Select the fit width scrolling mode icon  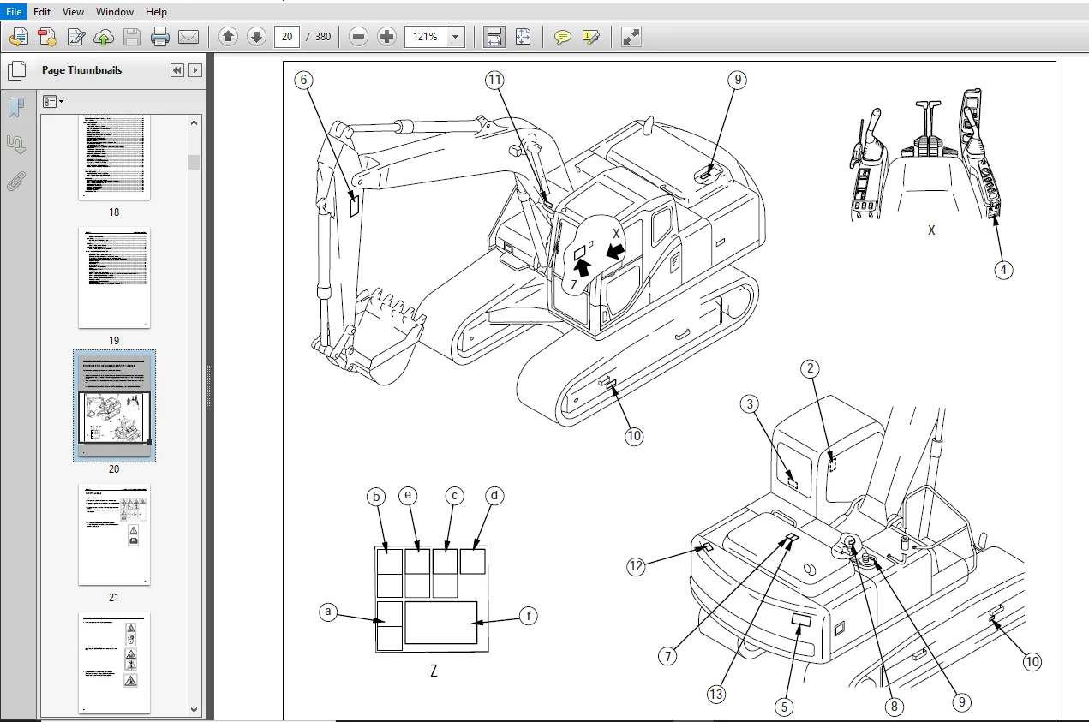(494, 37)
